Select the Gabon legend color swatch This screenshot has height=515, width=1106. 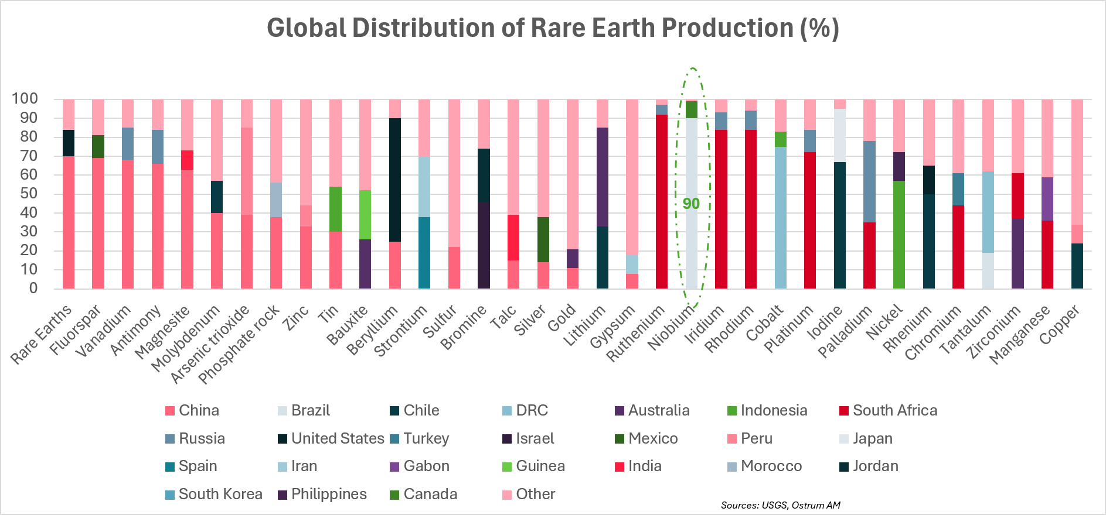(395, 466)
